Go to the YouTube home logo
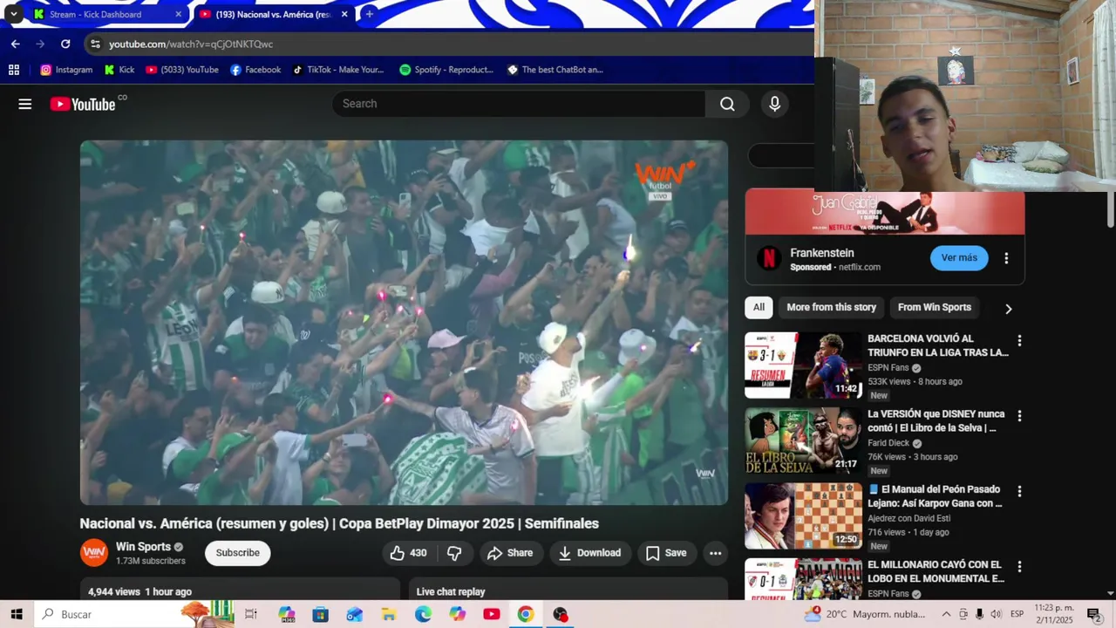1116x628 pixels. pos(83,104)
